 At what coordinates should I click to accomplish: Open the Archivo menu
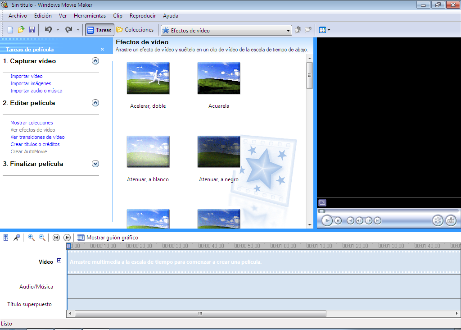[18, 16]
